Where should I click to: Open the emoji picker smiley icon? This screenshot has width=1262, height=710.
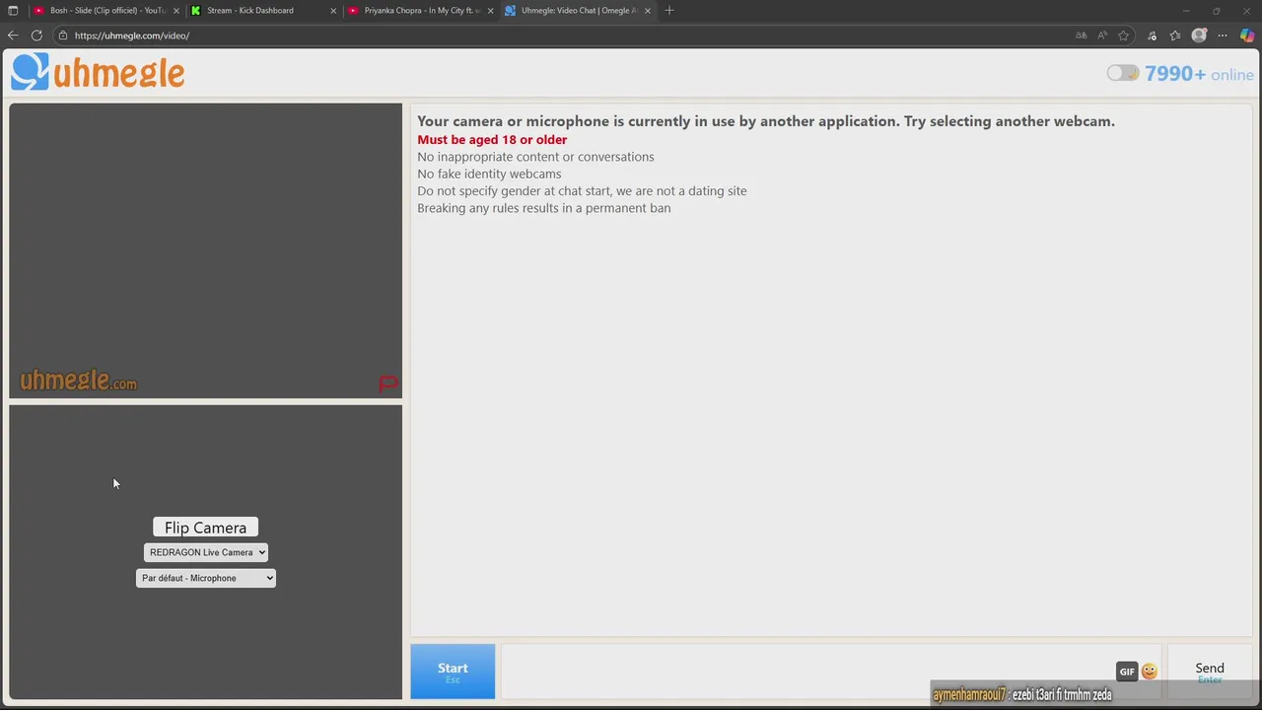[x=1149, y=672]
